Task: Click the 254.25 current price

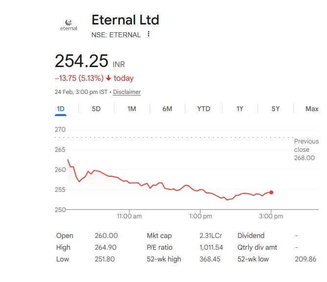Action: coord(81,61)
